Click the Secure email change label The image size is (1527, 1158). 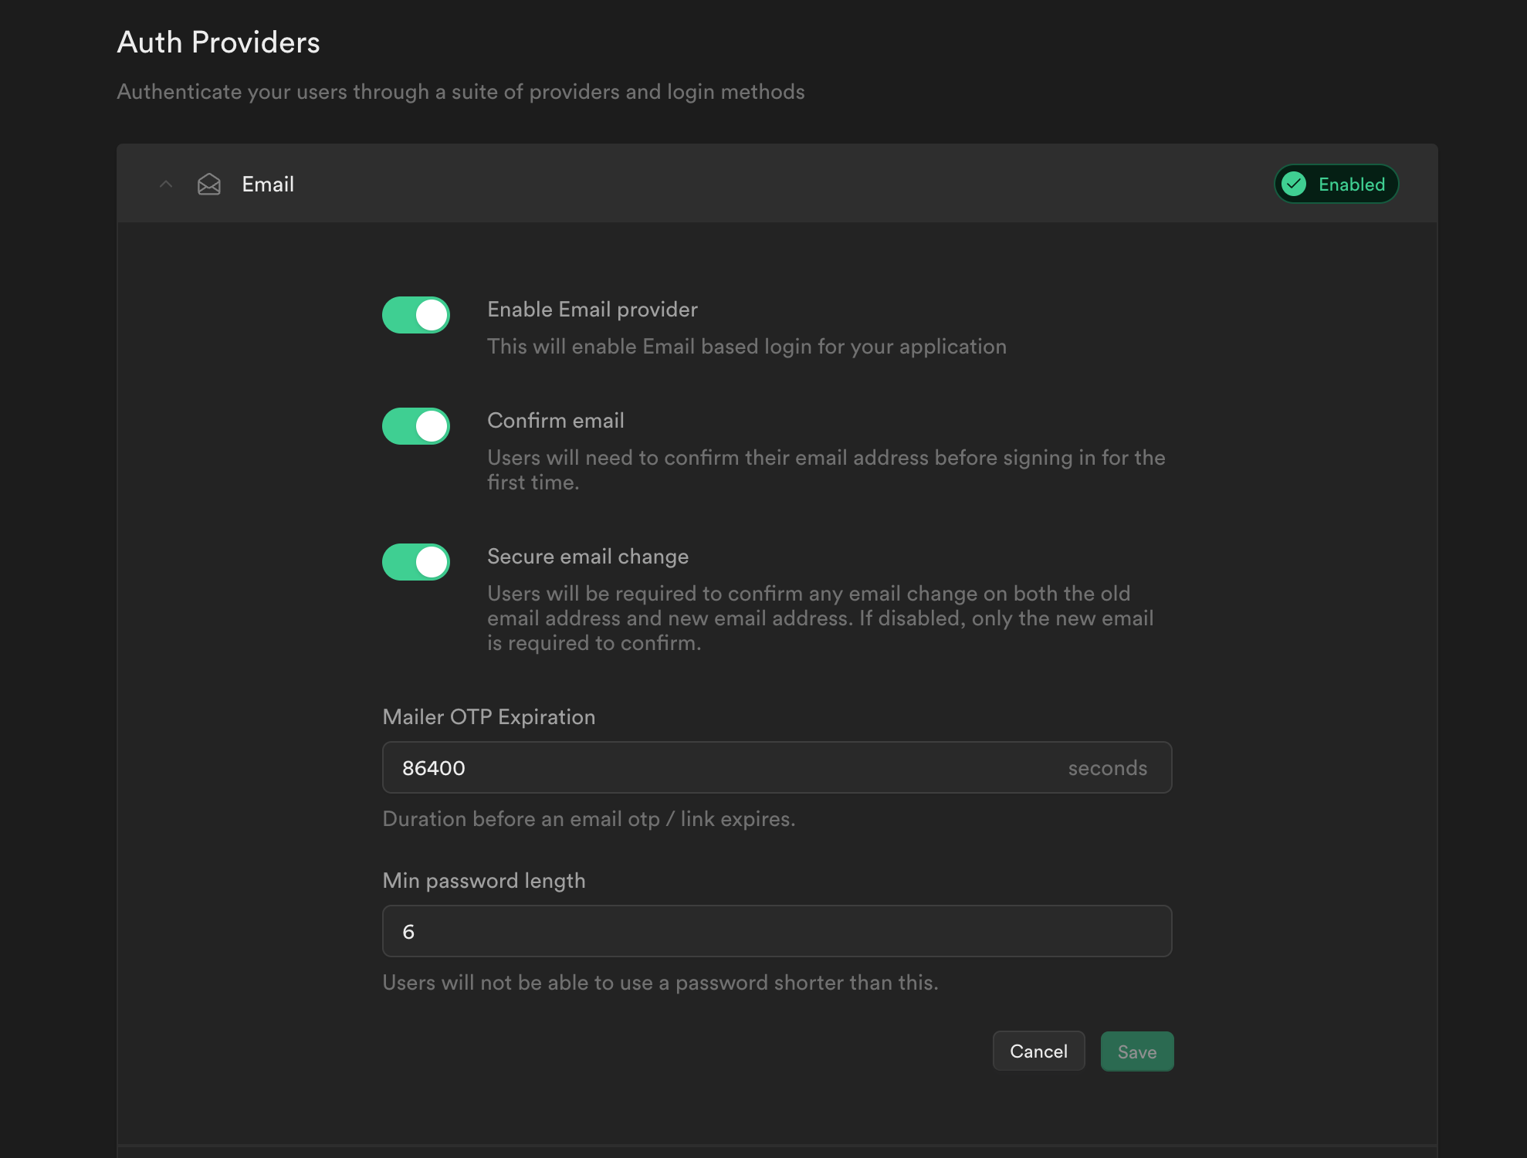(587, 556)
